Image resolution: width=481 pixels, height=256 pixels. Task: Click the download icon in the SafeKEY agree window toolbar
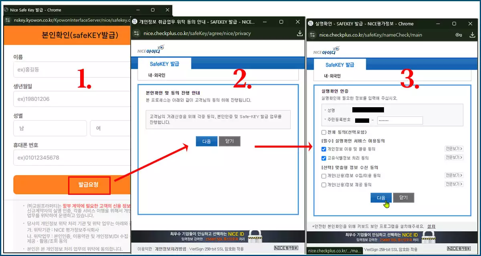coord(300,33)
